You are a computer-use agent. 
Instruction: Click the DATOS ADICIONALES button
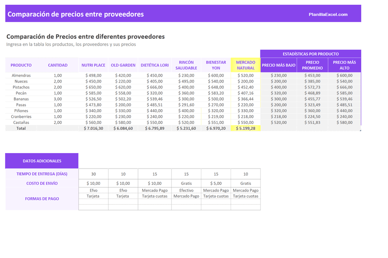point(41,160)
